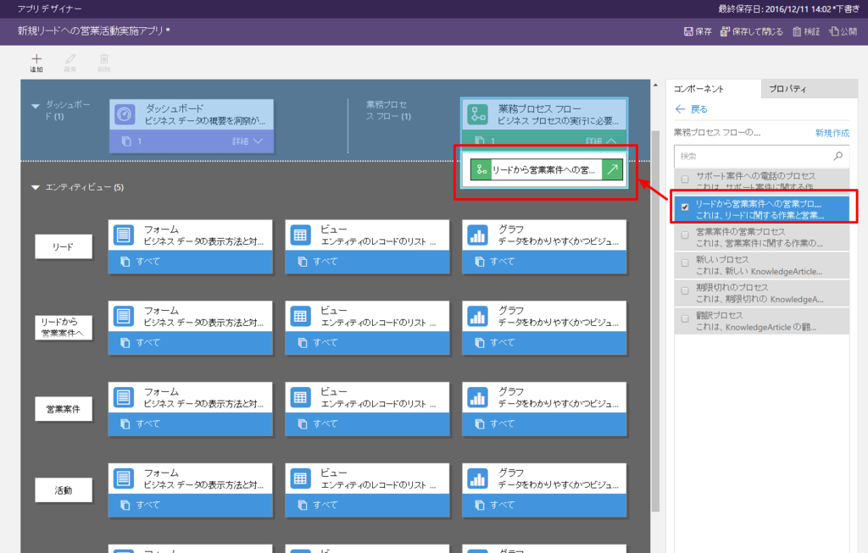
Task: Click the 業務プロセス フロー tile icon
Action: [x=478, y=114]
